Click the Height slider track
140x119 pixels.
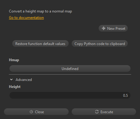(x=70, y=95)
